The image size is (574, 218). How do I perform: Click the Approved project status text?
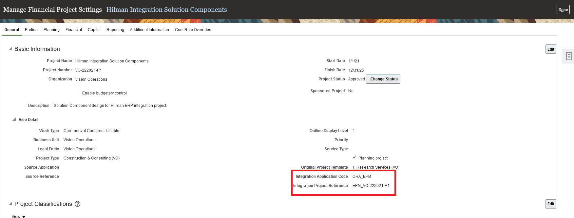(356, 79)
